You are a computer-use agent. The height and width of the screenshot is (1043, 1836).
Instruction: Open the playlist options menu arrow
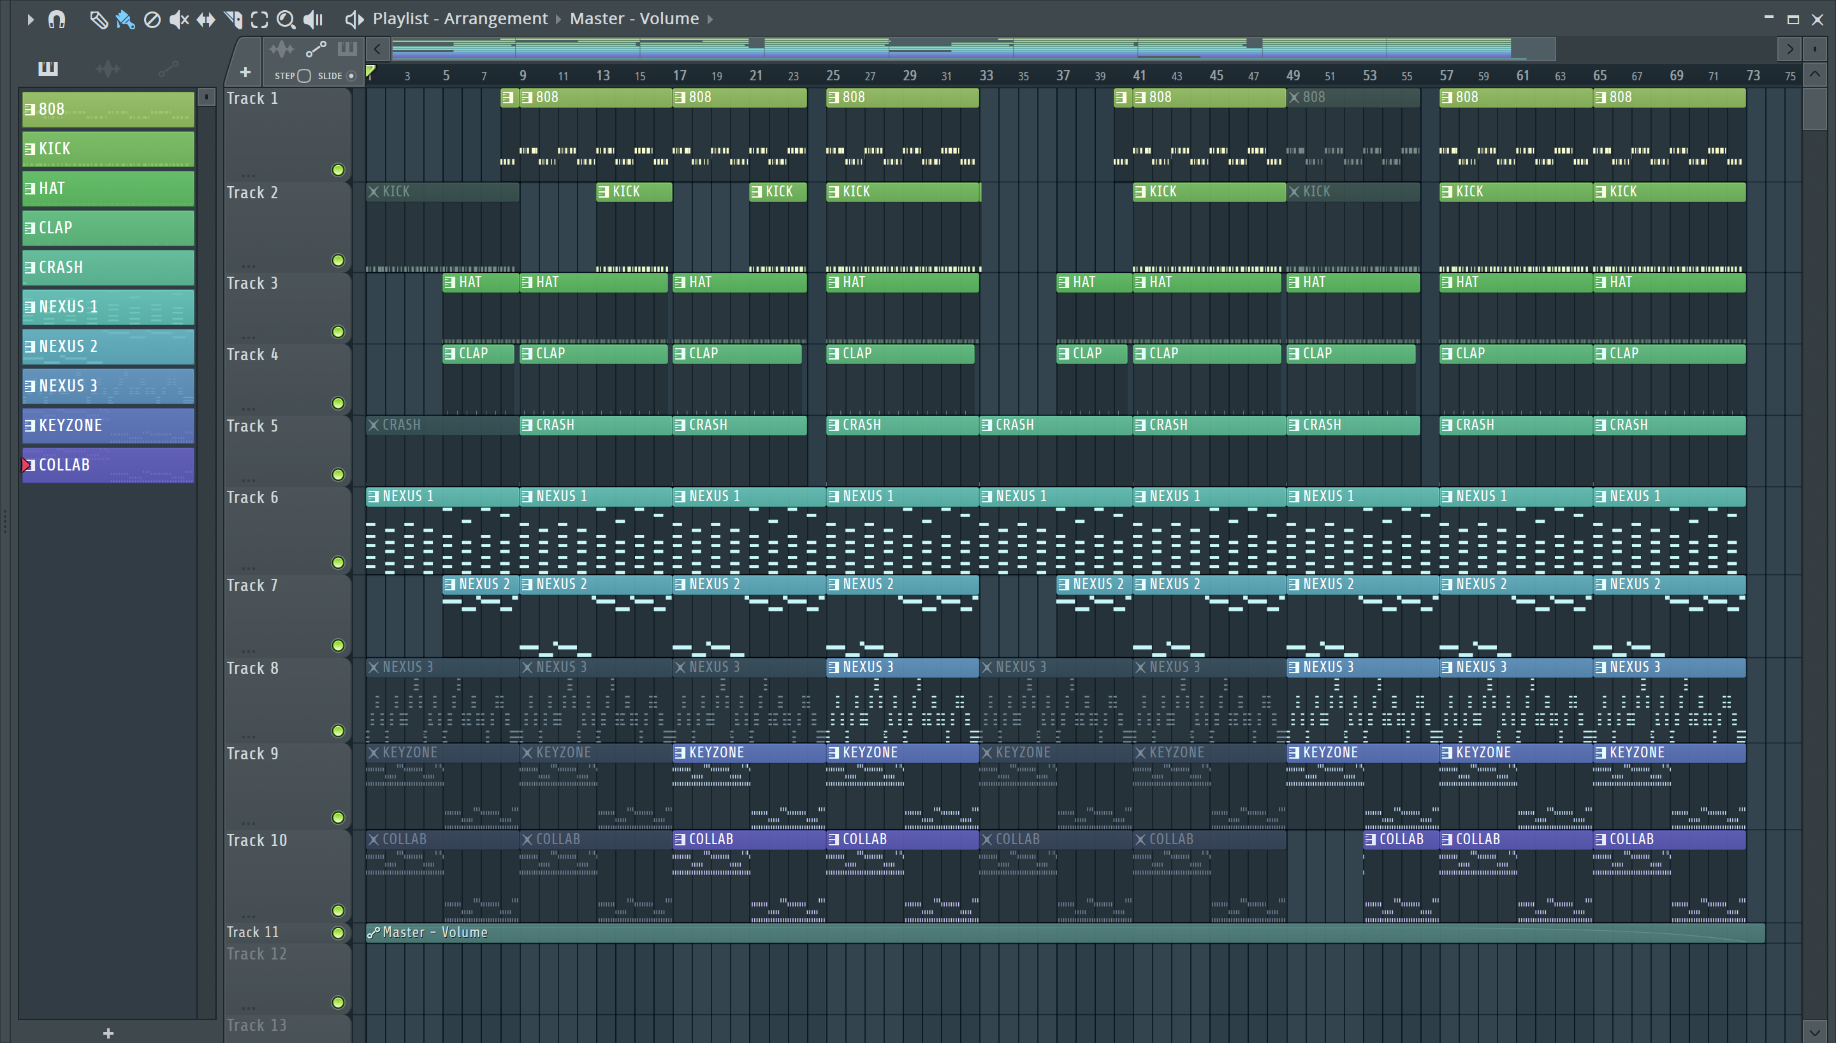point(30,19)
